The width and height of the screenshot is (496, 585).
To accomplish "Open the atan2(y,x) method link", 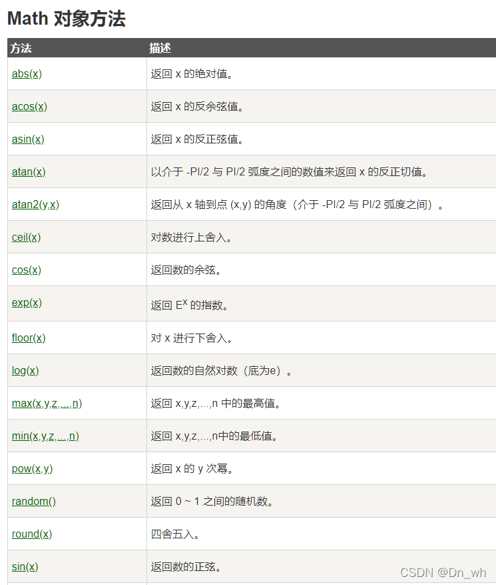I will [x=35, y=205].
